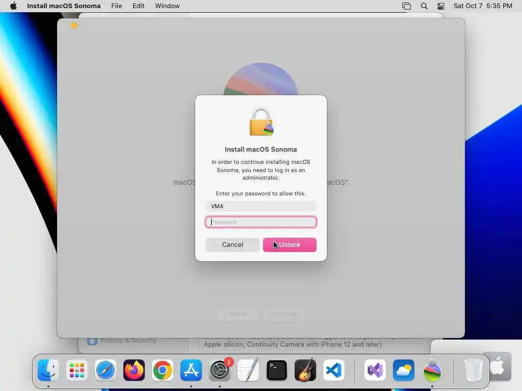Click the 'Install macOS Sonoma' dialog heading
Image resolution: width=522 pixels, height=391 pixels.
click(x=260, y=150)
